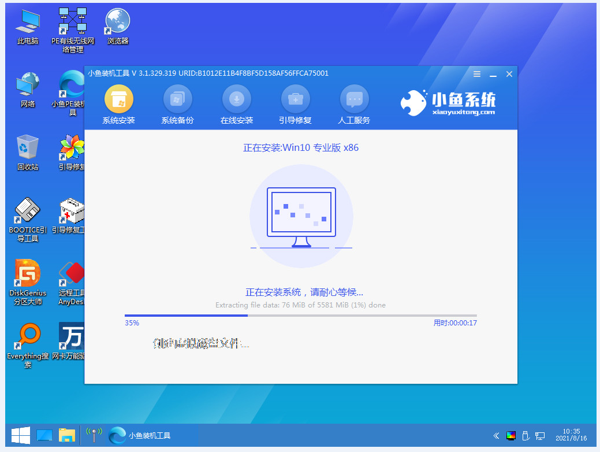Expand hidden tray icons chevron
600x452 pixels.
pyautogui.click(x=496, y=436)
